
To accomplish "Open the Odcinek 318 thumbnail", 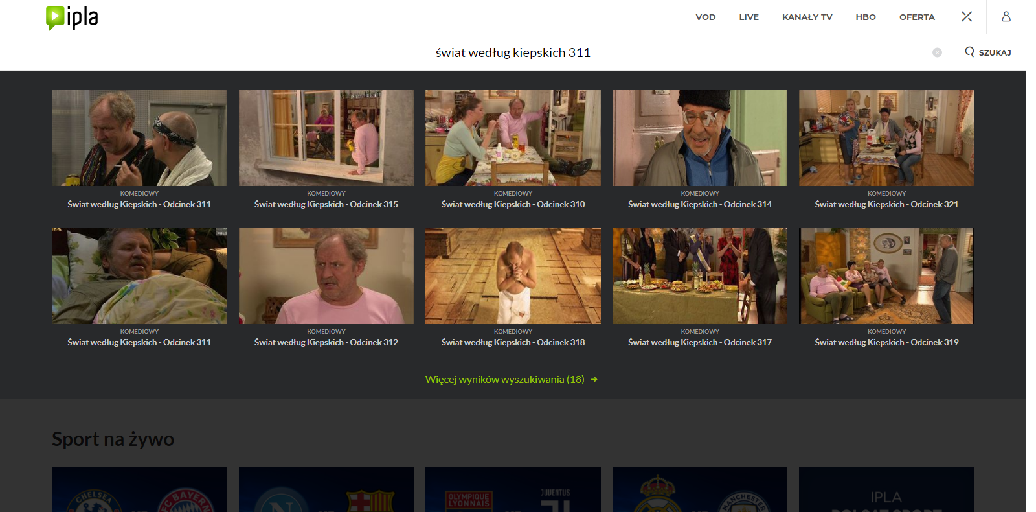I will 513,276.
